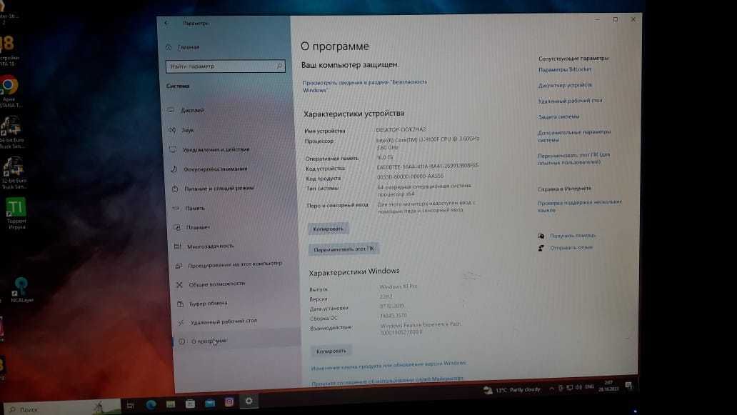The image size is (737, 415).
Task: Click the Планшет sidebar icon
Action: point(176,227)
